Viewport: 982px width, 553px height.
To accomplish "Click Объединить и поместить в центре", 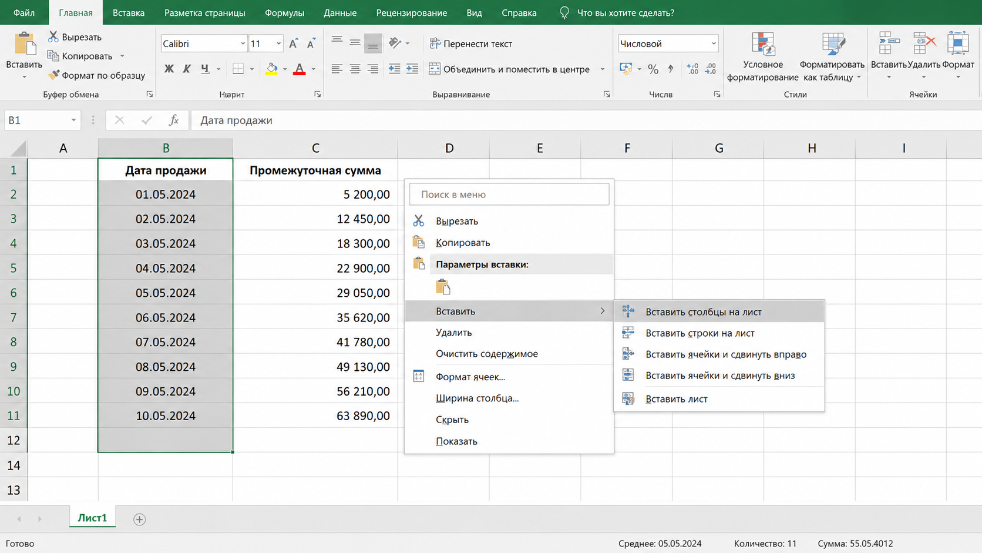I will click(x=509, y=69).
